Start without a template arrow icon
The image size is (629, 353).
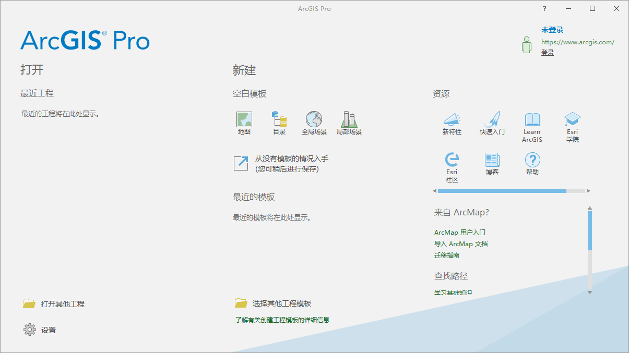click(241, 163)
